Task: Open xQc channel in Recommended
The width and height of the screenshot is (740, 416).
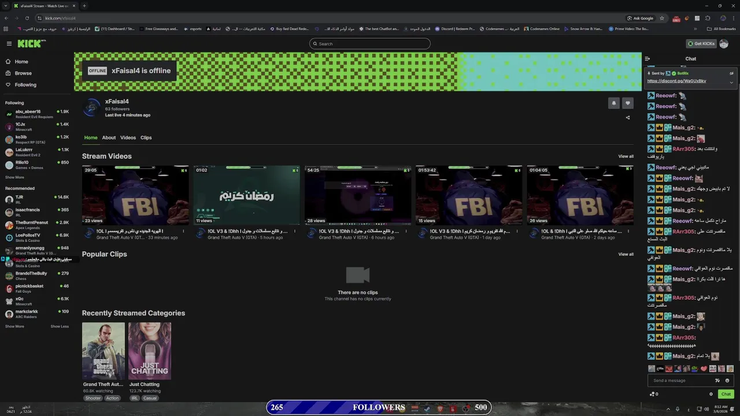Action: click(x=37, y=301)
